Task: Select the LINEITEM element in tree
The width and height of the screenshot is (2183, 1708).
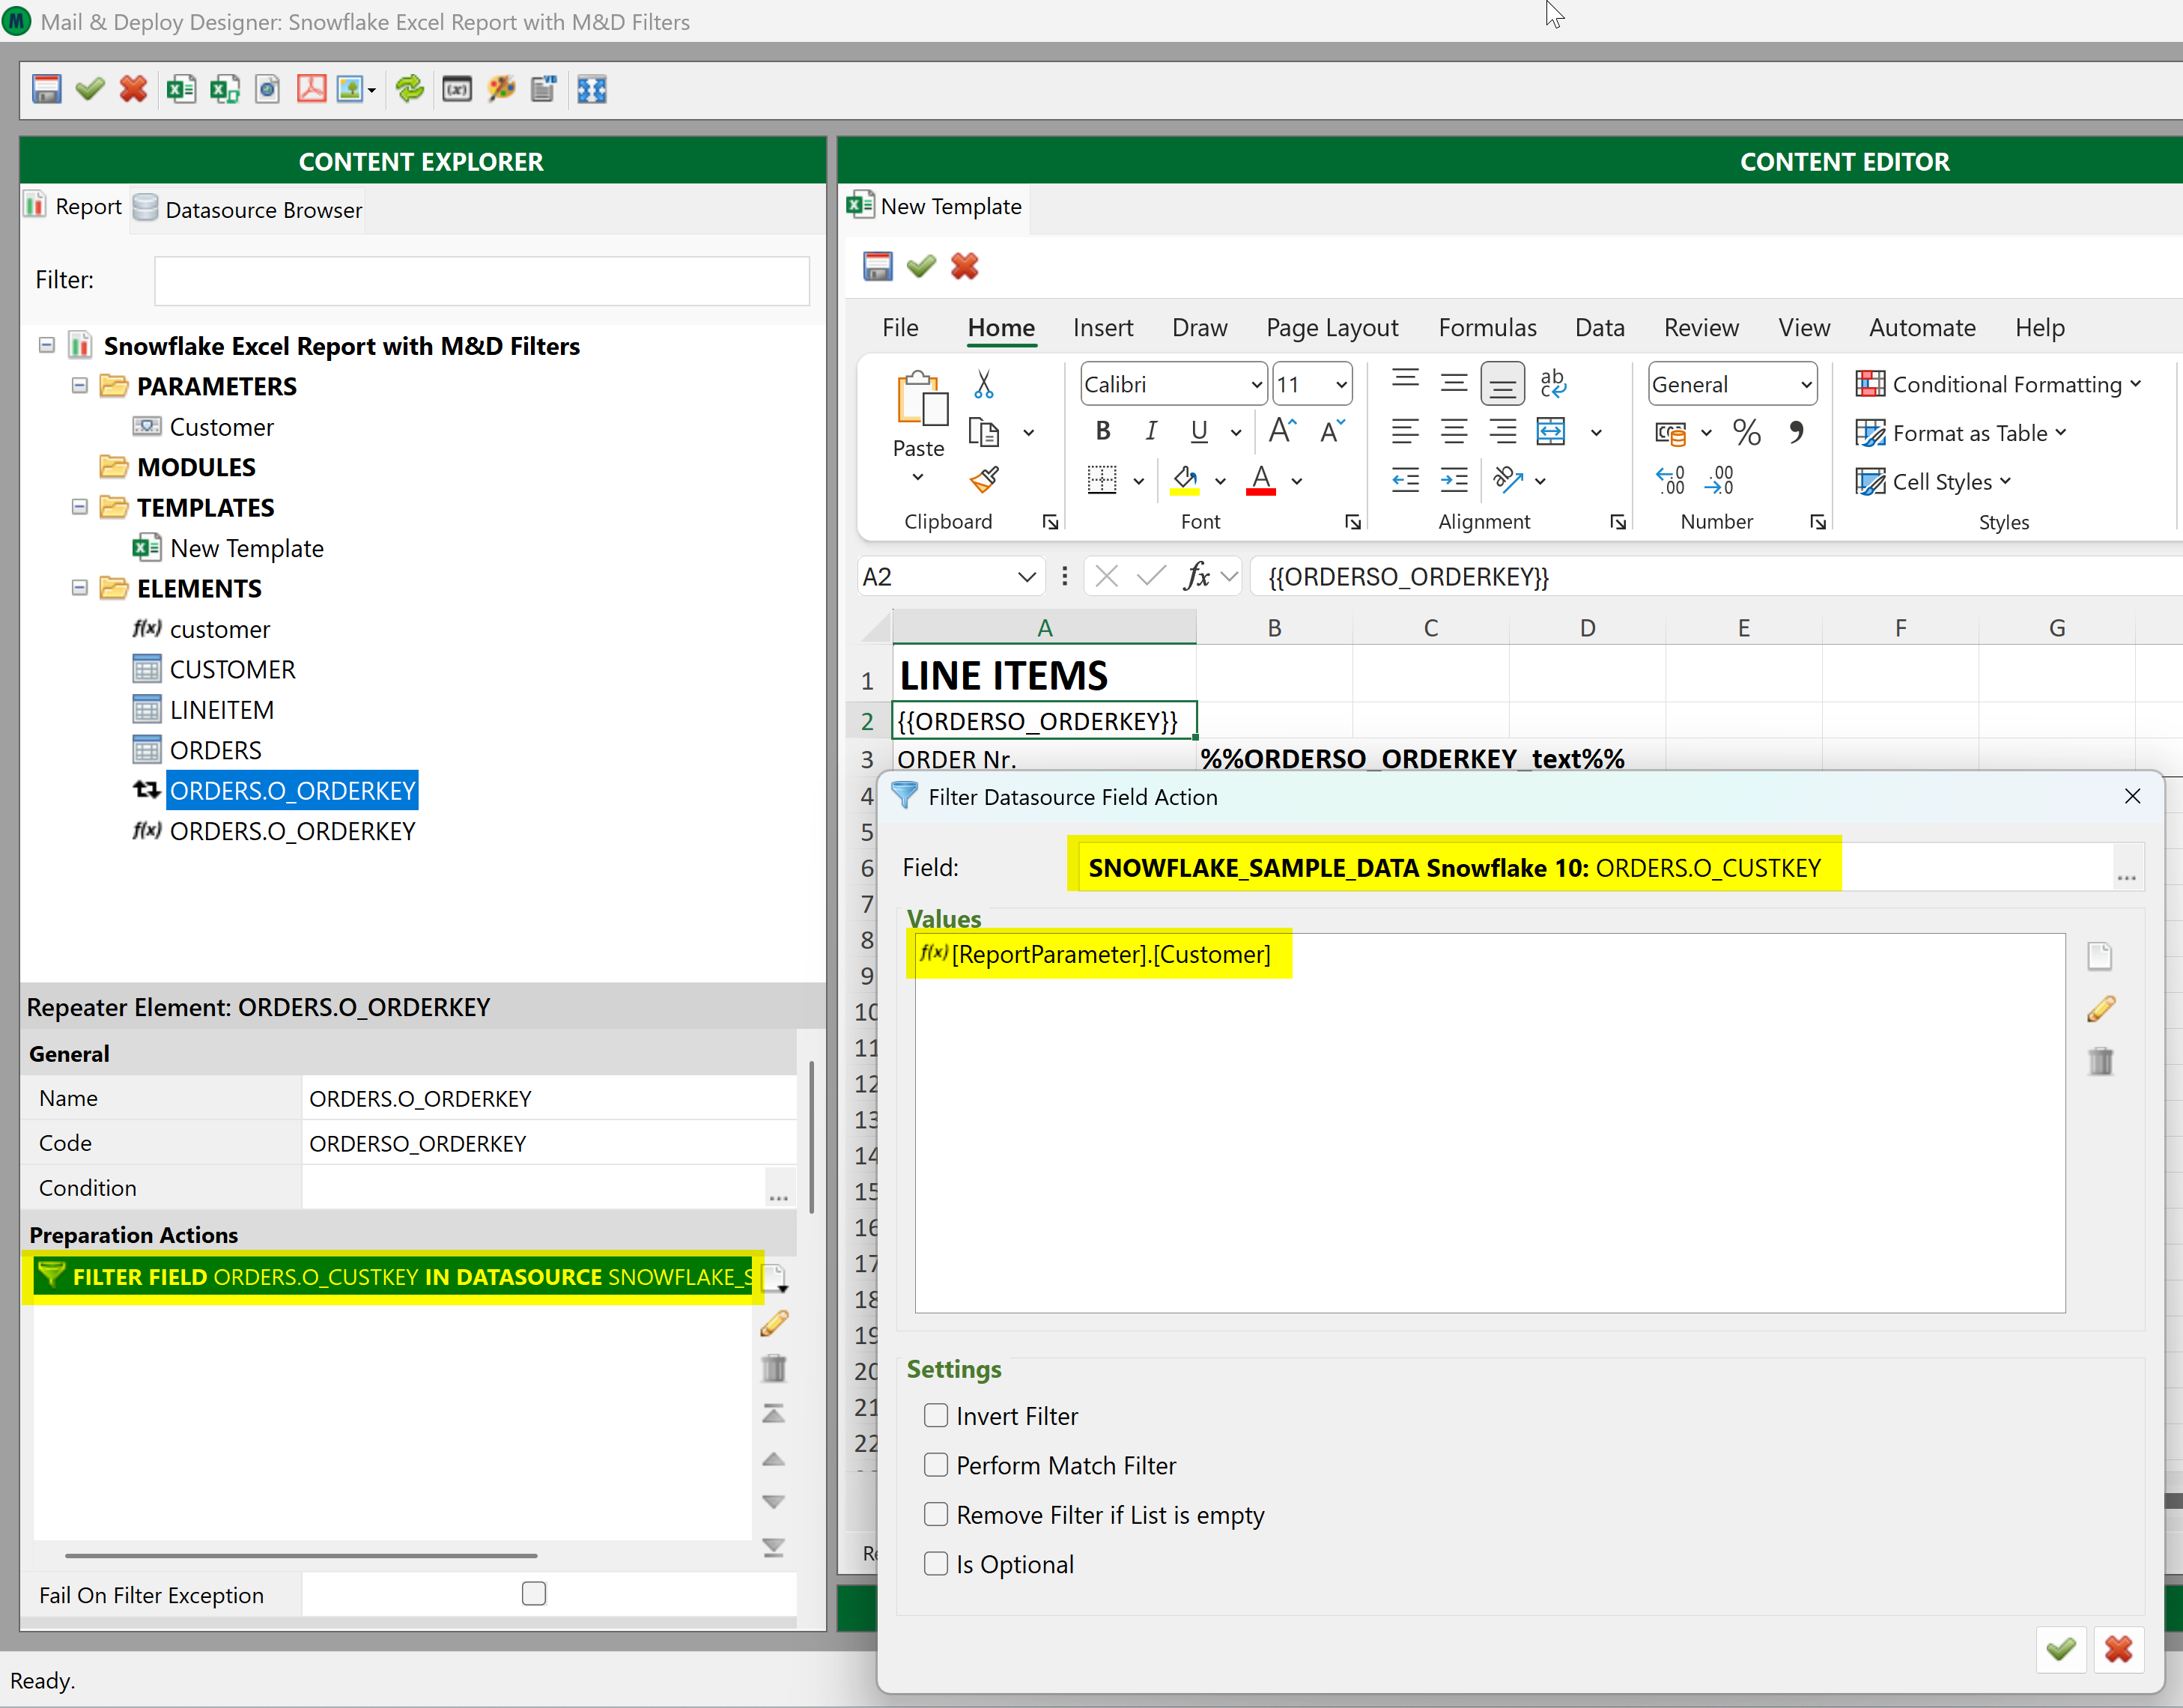Action: [221, 710]
